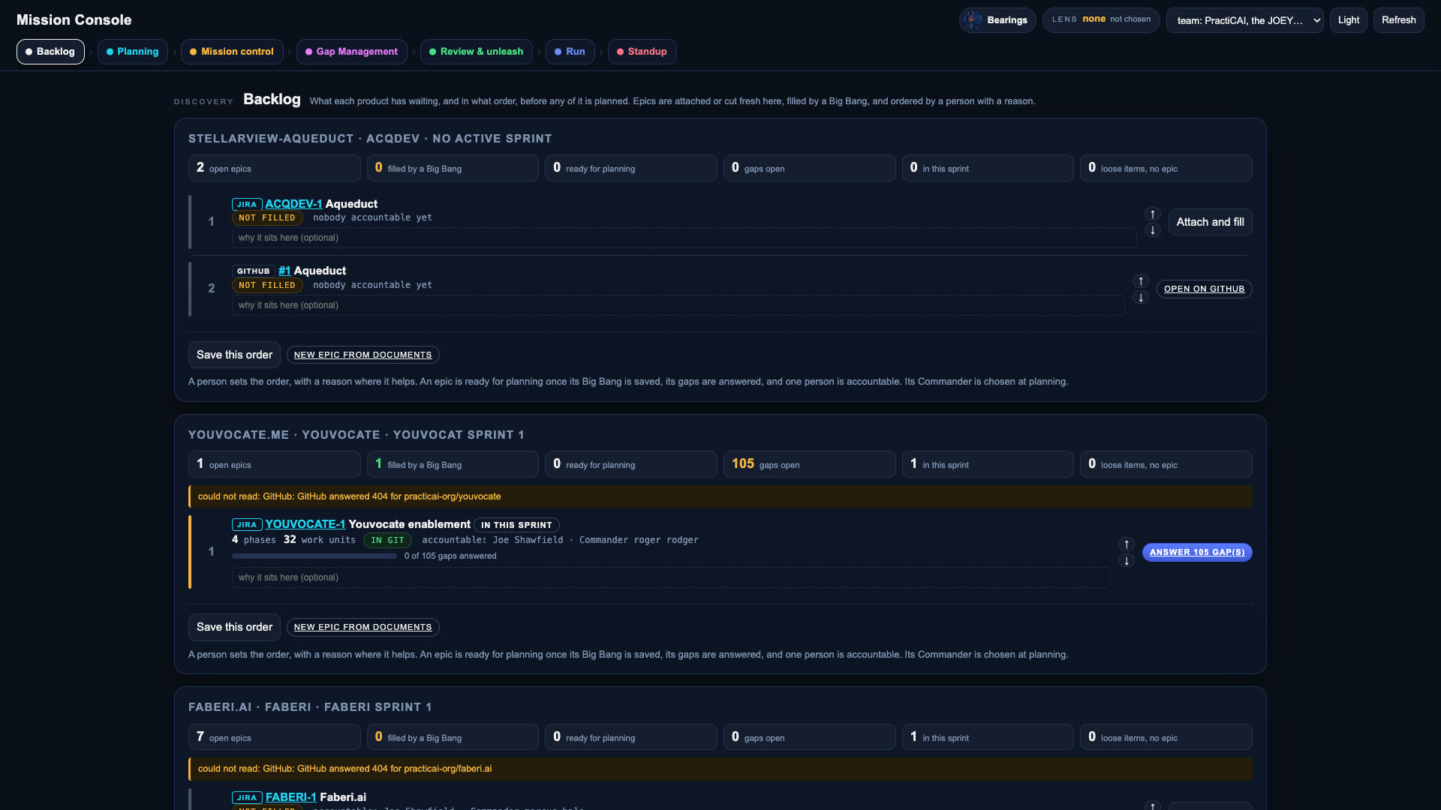Focus GitHub #1 why it sits here field
1441x810 pixels.
(x=678, y=305)
